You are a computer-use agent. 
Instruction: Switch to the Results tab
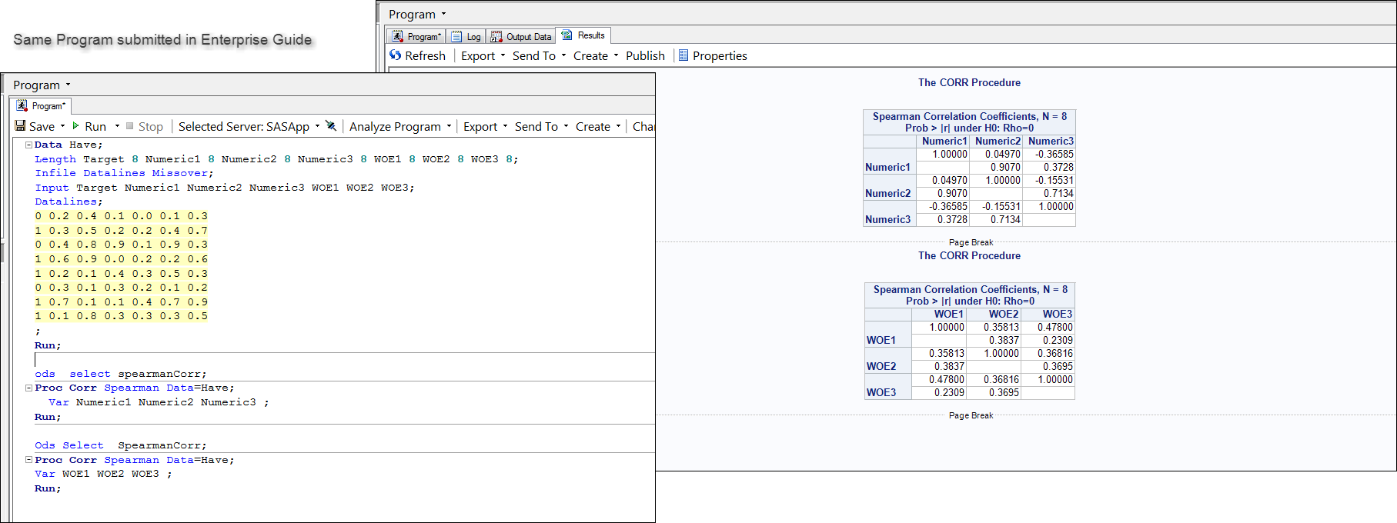tap(583, 35)
